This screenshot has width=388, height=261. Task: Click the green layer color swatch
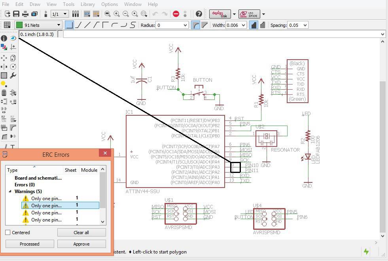(19, 25)
